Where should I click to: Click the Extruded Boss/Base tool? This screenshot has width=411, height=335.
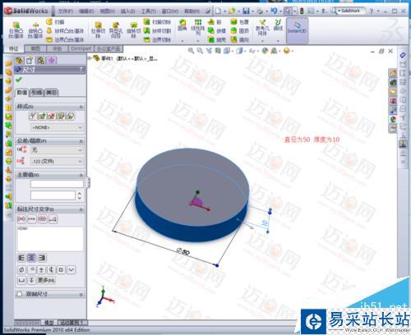point(16,30)
